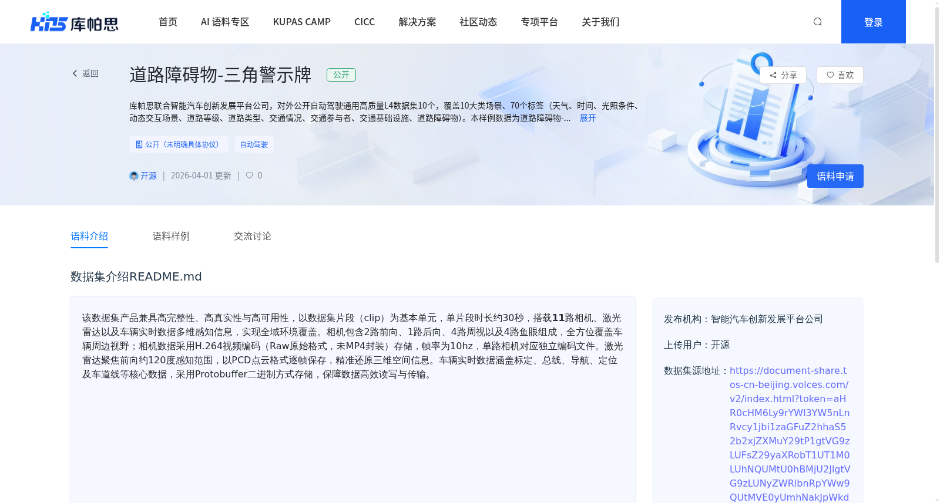Open the search magnifier icon
Viewport: 940px width, 503px height.
[x=817, y=22]
